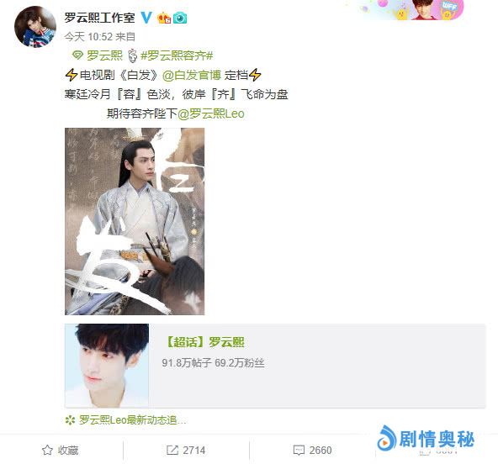Screen dimensions: 498x464
Task: Click the green super-topic eye icon
Action: (77, 55)
